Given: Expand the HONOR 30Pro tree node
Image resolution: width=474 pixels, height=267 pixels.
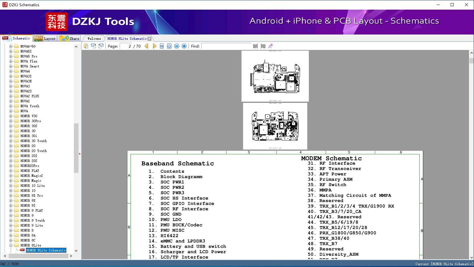Looking at the screenshot, I should pyautogui.click(x=11, y=121).
